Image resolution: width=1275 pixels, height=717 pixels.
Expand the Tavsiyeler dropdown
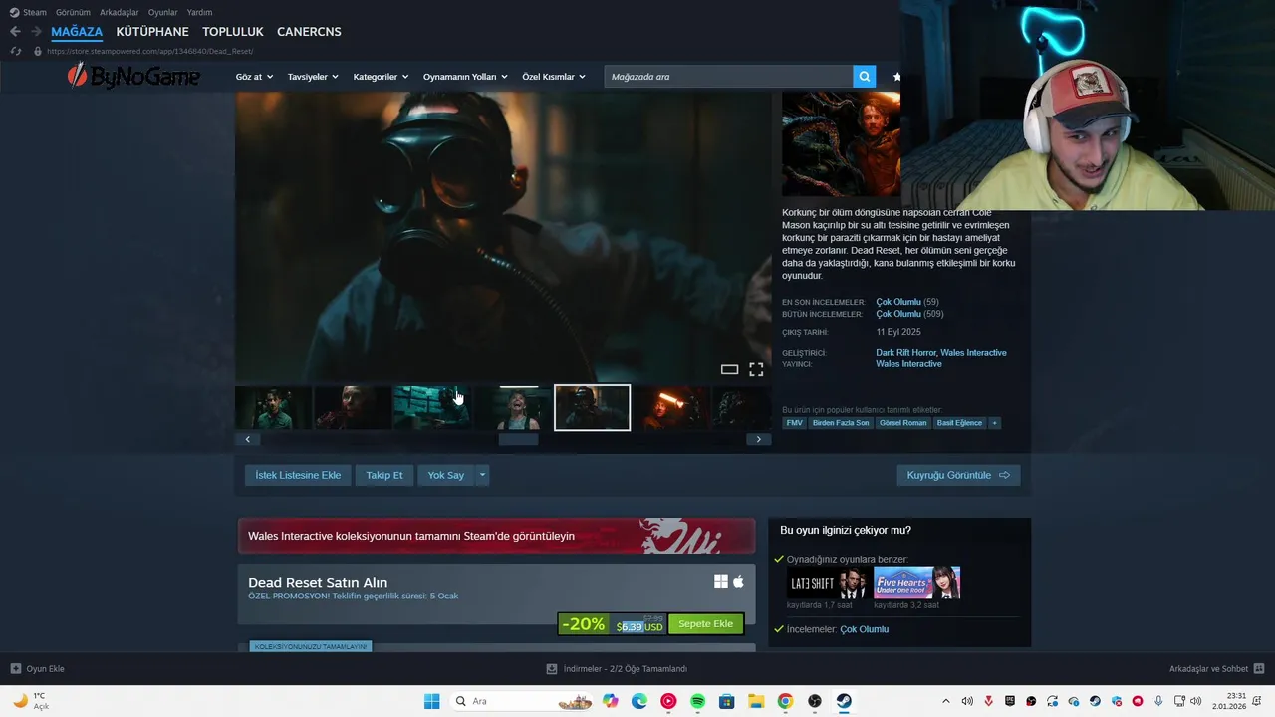tap(313, 77)
